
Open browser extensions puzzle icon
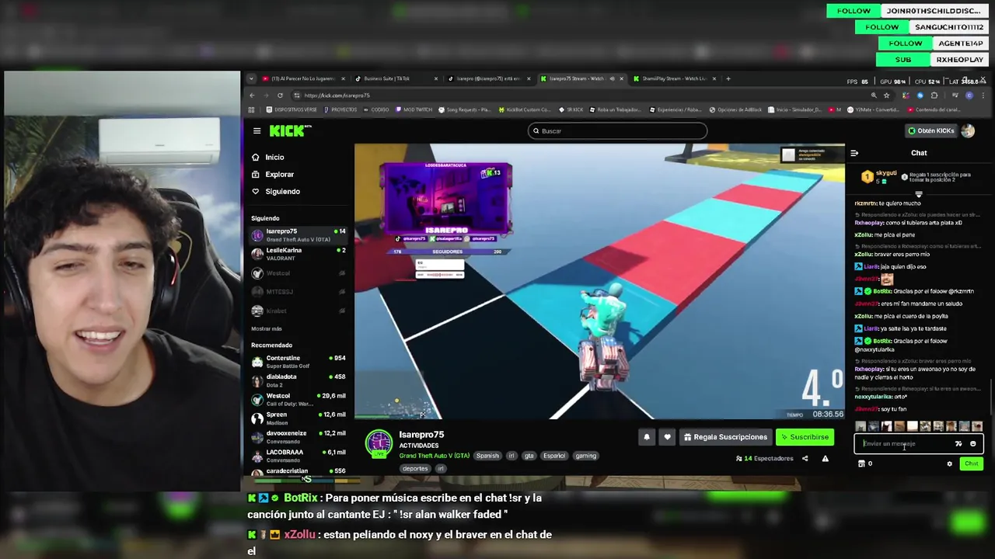coord(934,95)
